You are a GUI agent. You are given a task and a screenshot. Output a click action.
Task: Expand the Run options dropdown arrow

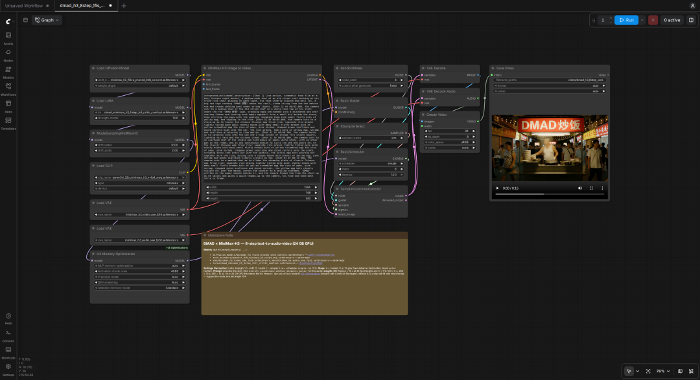click(642, 20)
